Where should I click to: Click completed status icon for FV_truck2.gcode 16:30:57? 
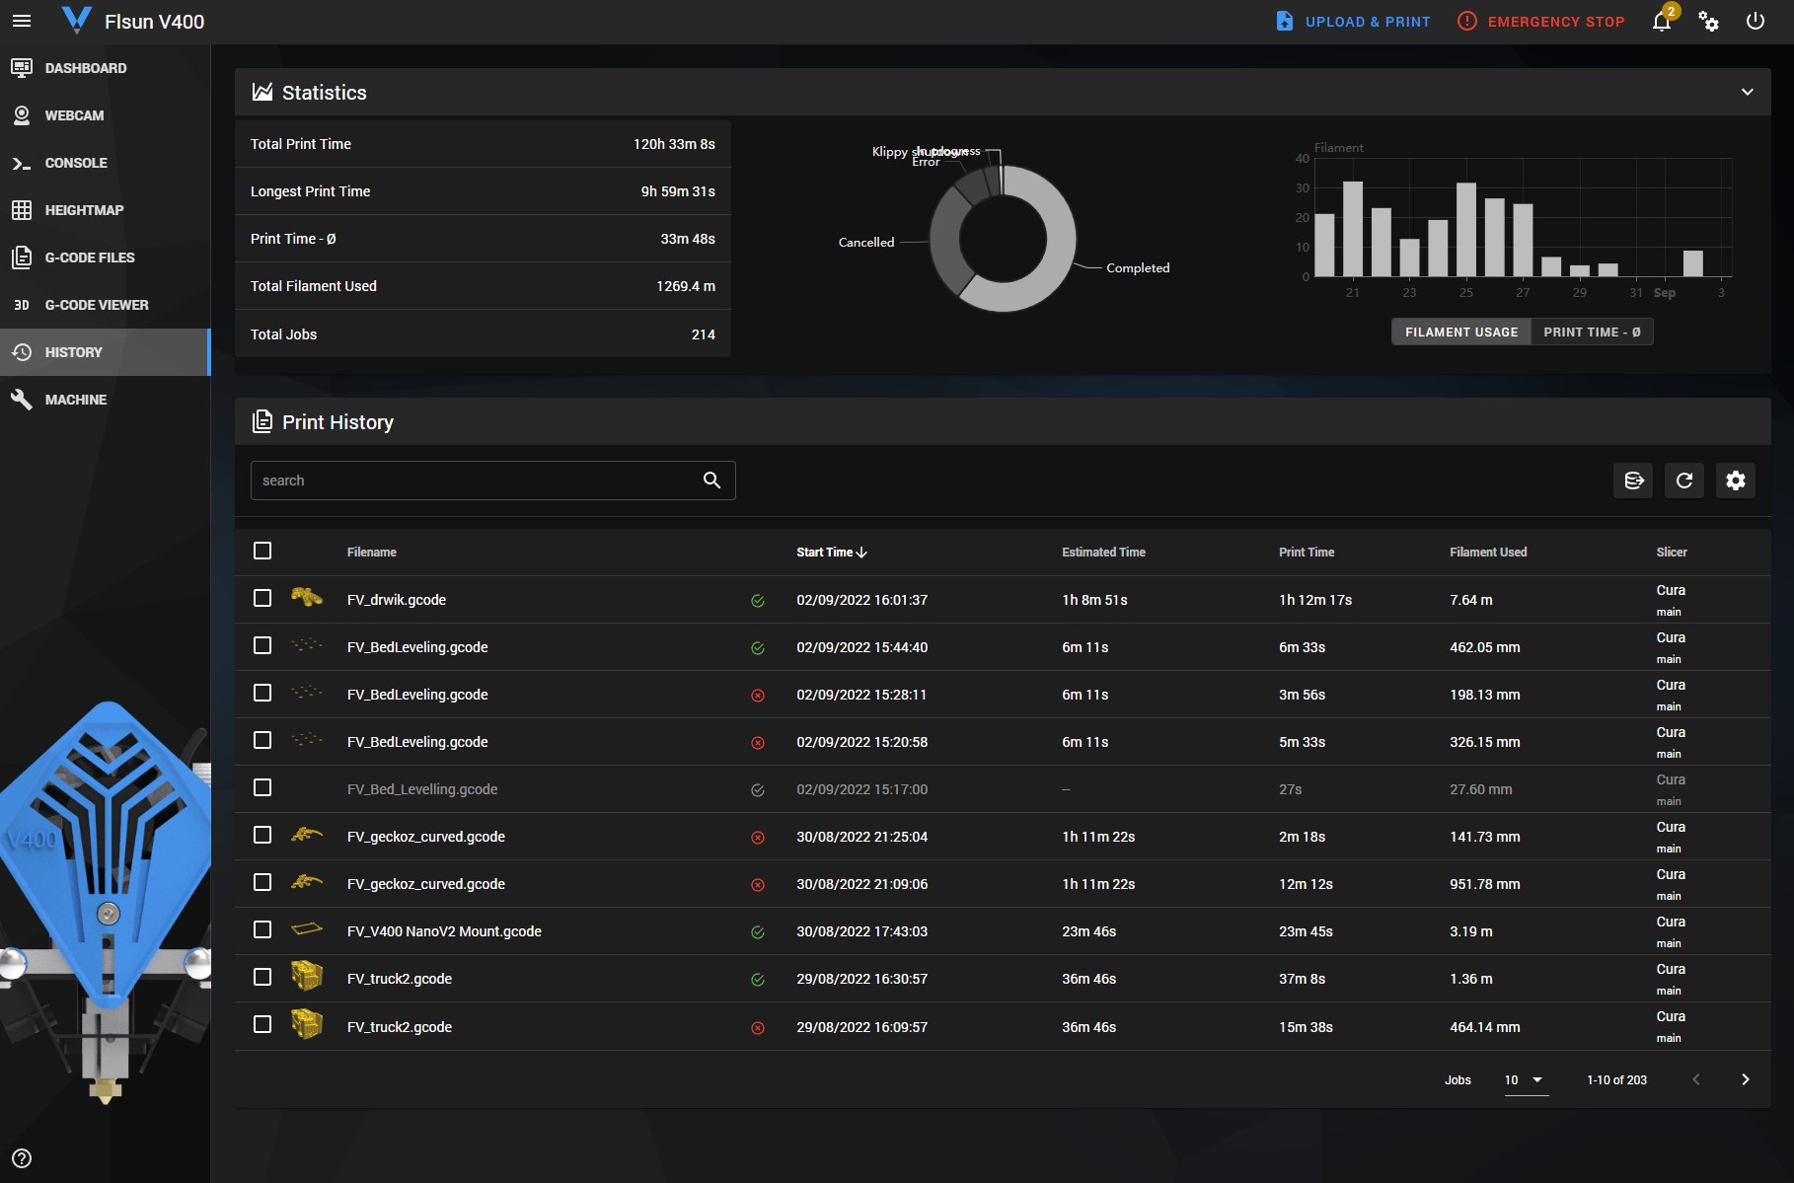point(758,980)
